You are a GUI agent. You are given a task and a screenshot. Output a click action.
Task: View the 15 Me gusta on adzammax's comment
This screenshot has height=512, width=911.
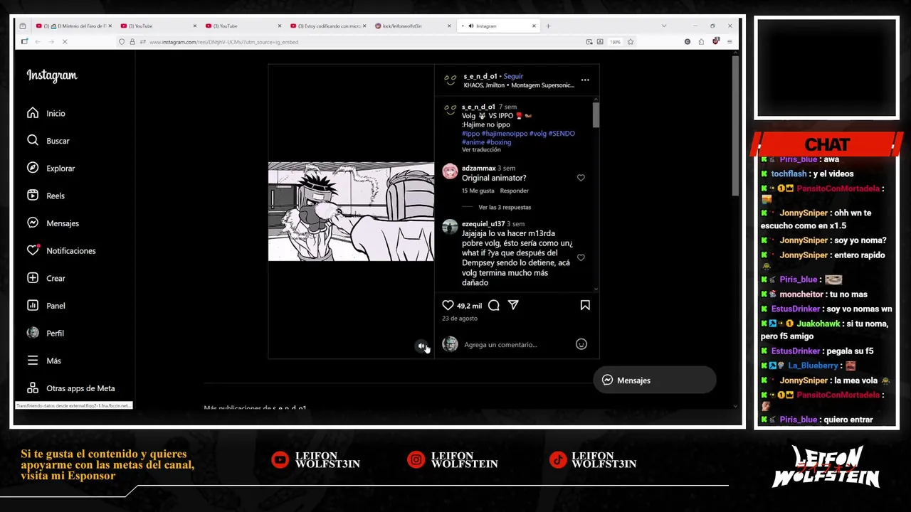click(x=478, y=191)
